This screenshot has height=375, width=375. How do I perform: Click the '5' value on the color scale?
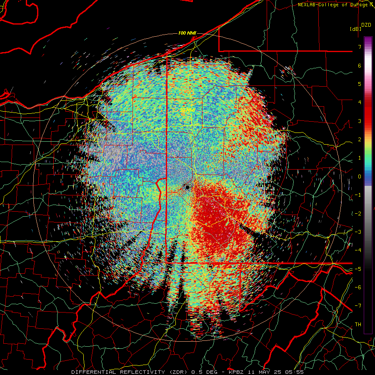tap(360, 84)
